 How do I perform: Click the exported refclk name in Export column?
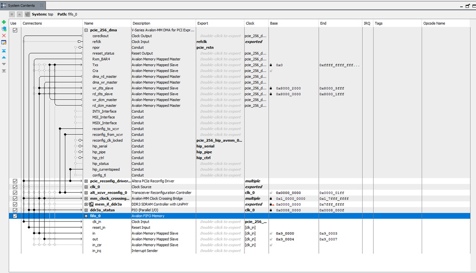pyautogui.click(x=202, y=42)
